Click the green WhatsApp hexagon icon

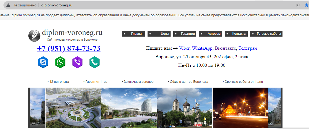(60, 62)
